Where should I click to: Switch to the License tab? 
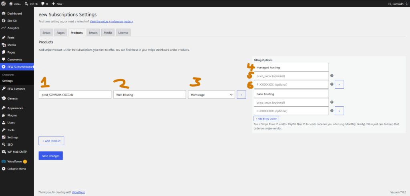point(123,33)
